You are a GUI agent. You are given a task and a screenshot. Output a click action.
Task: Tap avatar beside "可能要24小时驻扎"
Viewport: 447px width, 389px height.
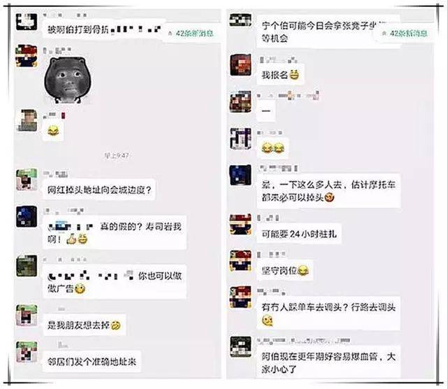tap(240, 225)
